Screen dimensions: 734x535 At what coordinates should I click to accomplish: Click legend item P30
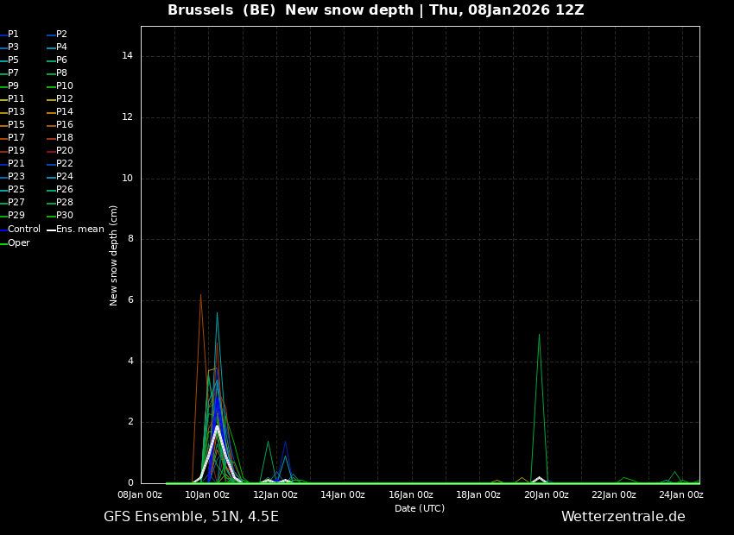pos(60,216)
